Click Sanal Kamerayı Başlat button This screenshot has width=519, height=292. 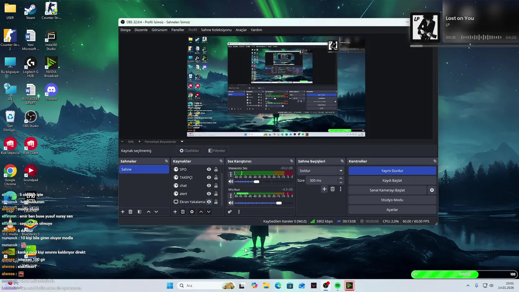coord(387,190)
